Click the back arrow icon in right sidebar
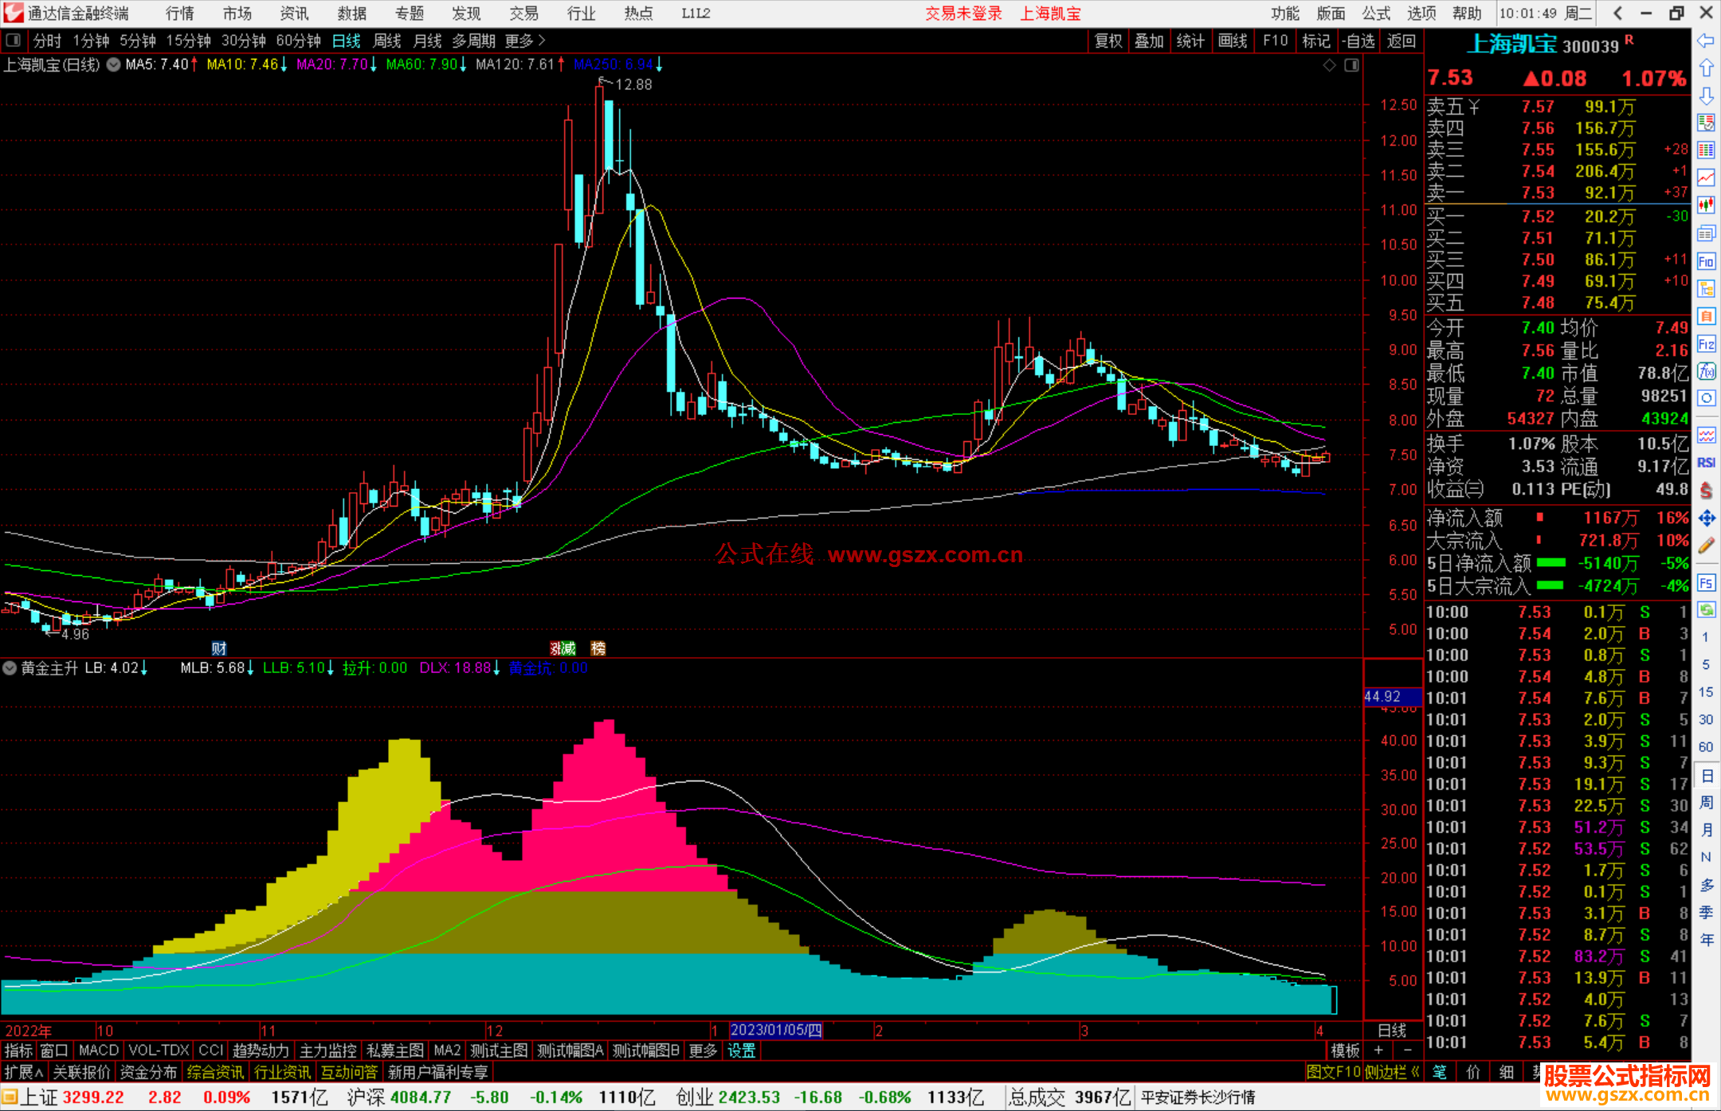 (1705, 41)
